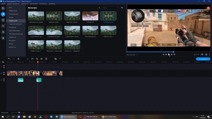This screenshot has height=119, width=212.
Task: Select the Калейдоскоп filter thumbnail
Action: pyautogui.click(x=108, y=16)
